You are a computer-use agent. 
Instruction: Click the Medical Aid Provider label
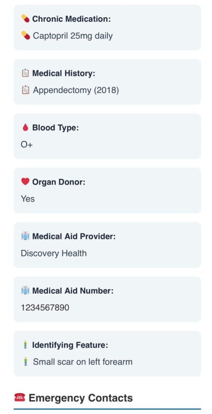pos(74,236)
